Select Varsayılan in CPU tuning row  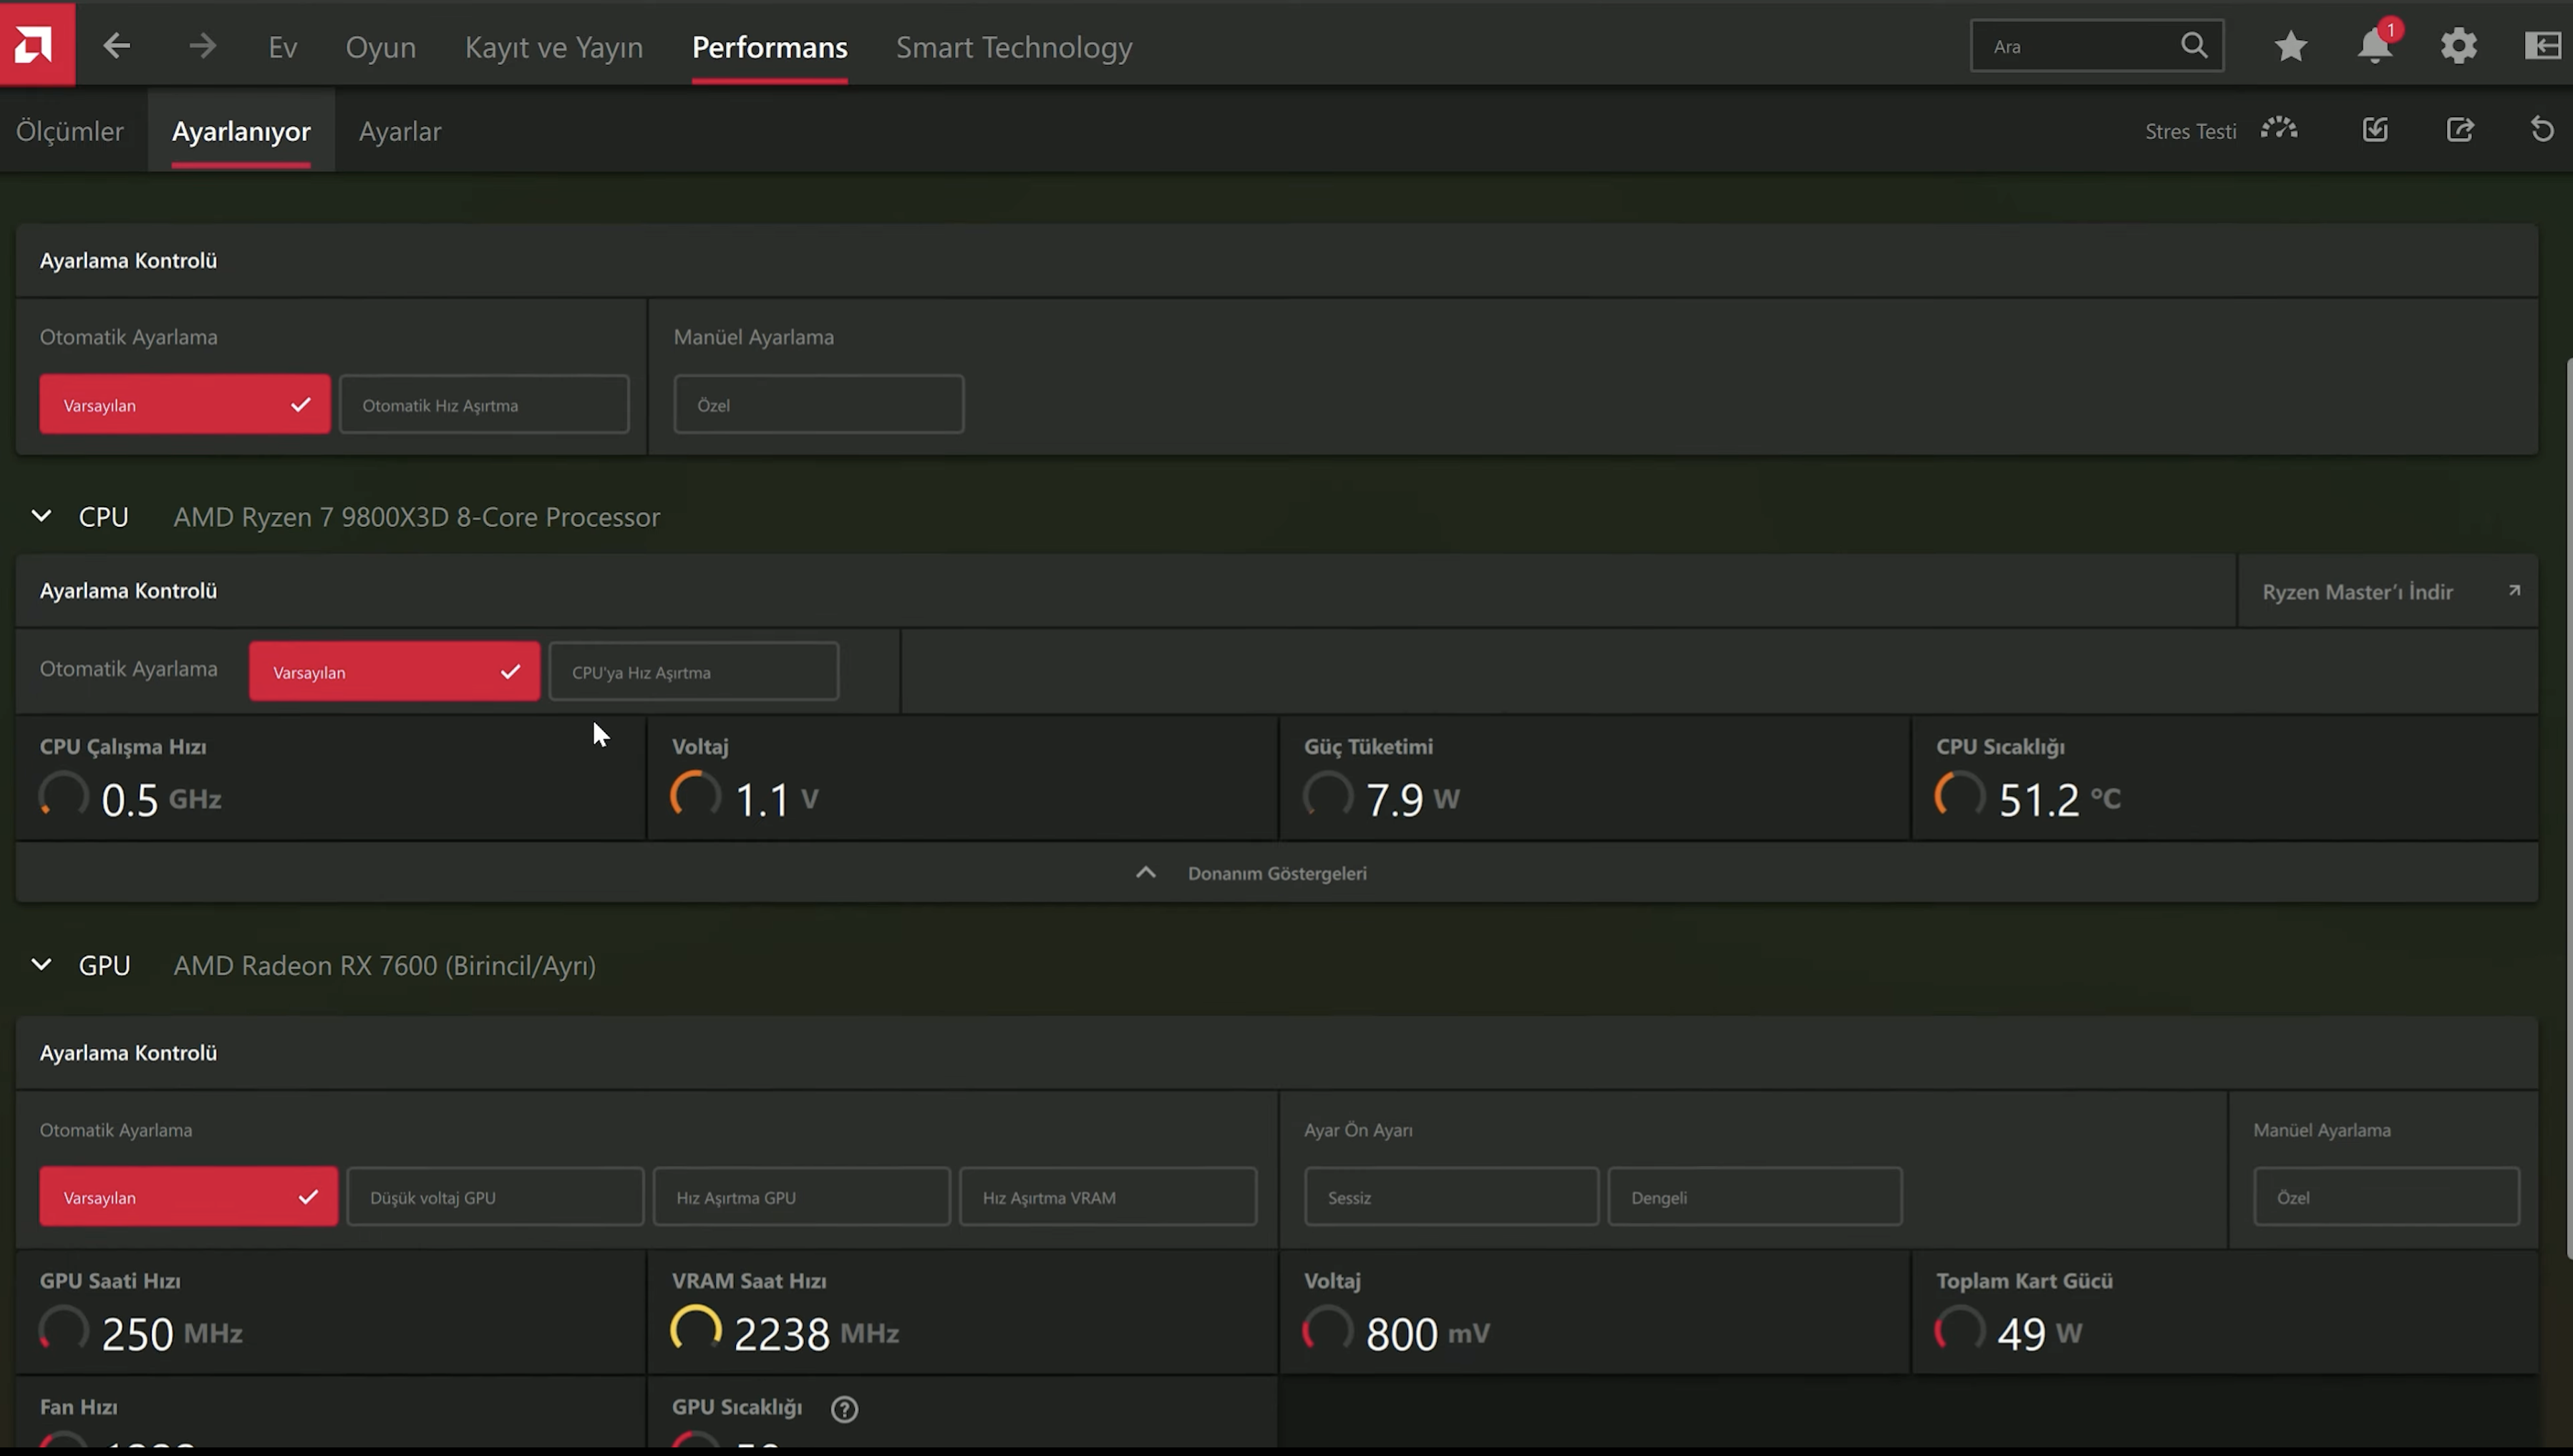pyautogui.click(x=394, y=671)
